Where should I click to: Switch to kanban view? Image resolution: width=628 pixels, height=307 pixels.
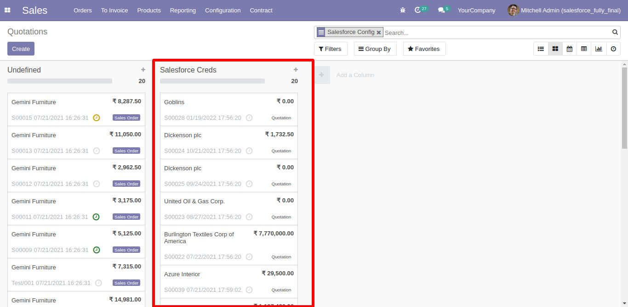(x=555, y=49)
